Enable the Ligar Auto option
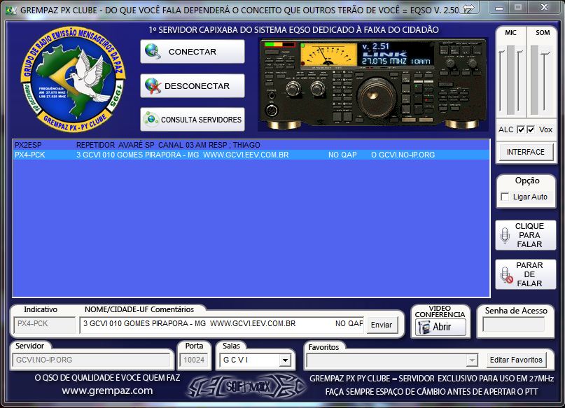 click(x=505, y=197)
